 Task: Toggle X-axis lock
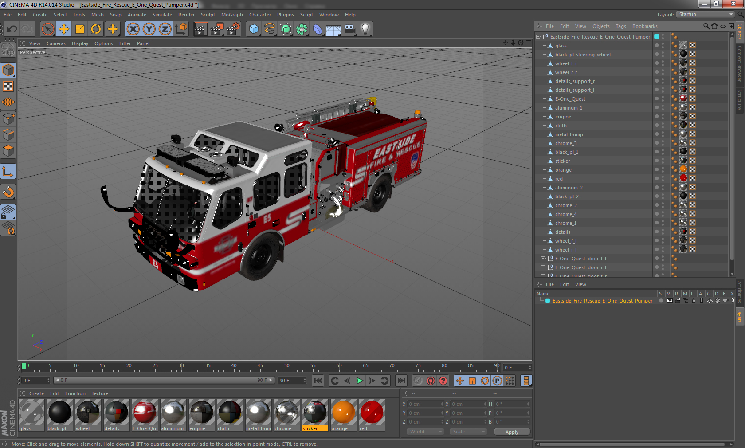133,29
